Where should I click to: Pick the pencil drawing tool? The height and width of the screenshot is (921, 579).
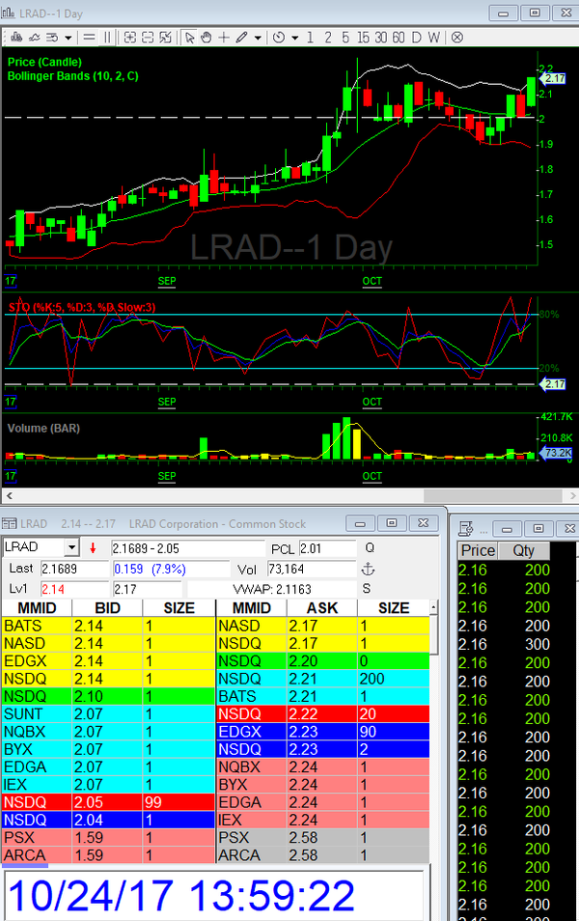(x=240, y=37)
